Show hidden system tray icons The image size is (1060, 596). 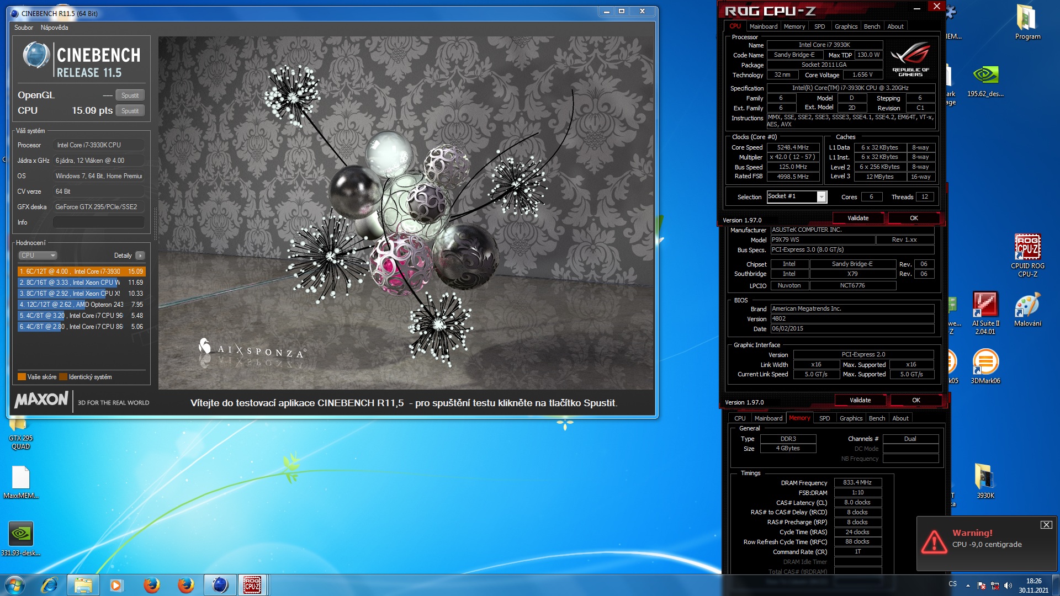(x=968, y=586)
